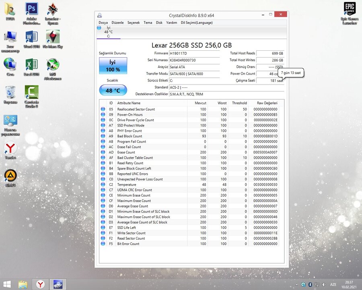Image resolution: width=362 pixels, height=290 pixels.
Task: Click the Bluetooth icon in system tray
Action: (x=310, y=284)
